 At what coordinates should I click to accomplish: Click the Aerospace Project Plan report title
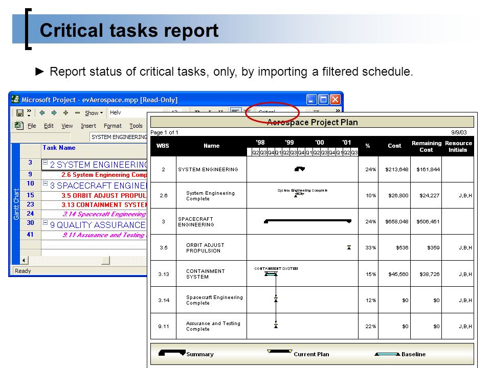click(312, 122)
